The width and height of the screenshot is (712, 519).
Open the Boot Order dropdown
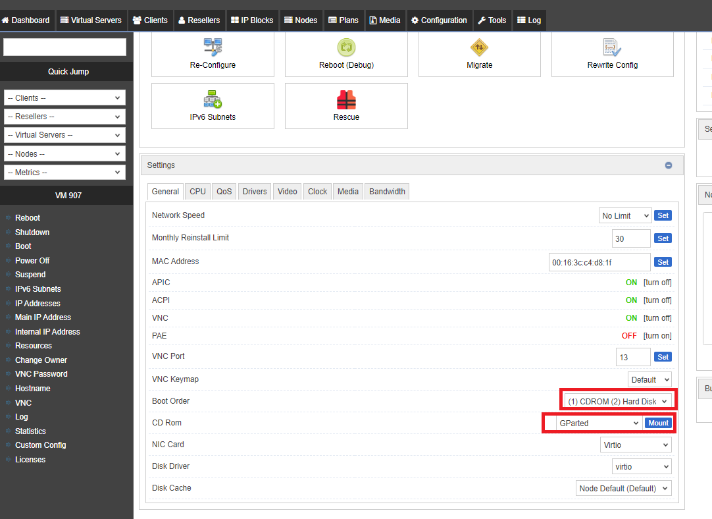point(618,401)
